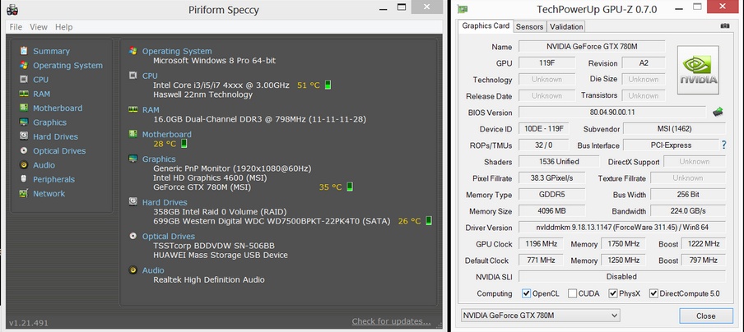Click the Windows flag icon beside Operating System heading
Image resolution: width=744 pixels, height=332 pixels.
133,51
